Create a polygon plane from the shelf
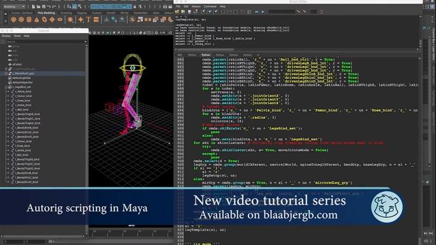Viewport: 436px width, 245px height. pyautogui.click(x=52, y=20)
